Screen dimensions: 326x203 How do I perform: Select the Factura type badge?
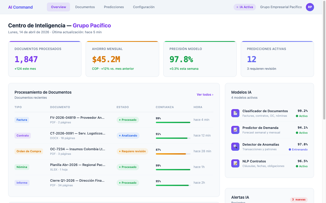pyautogui.click(x=22, y=120)
